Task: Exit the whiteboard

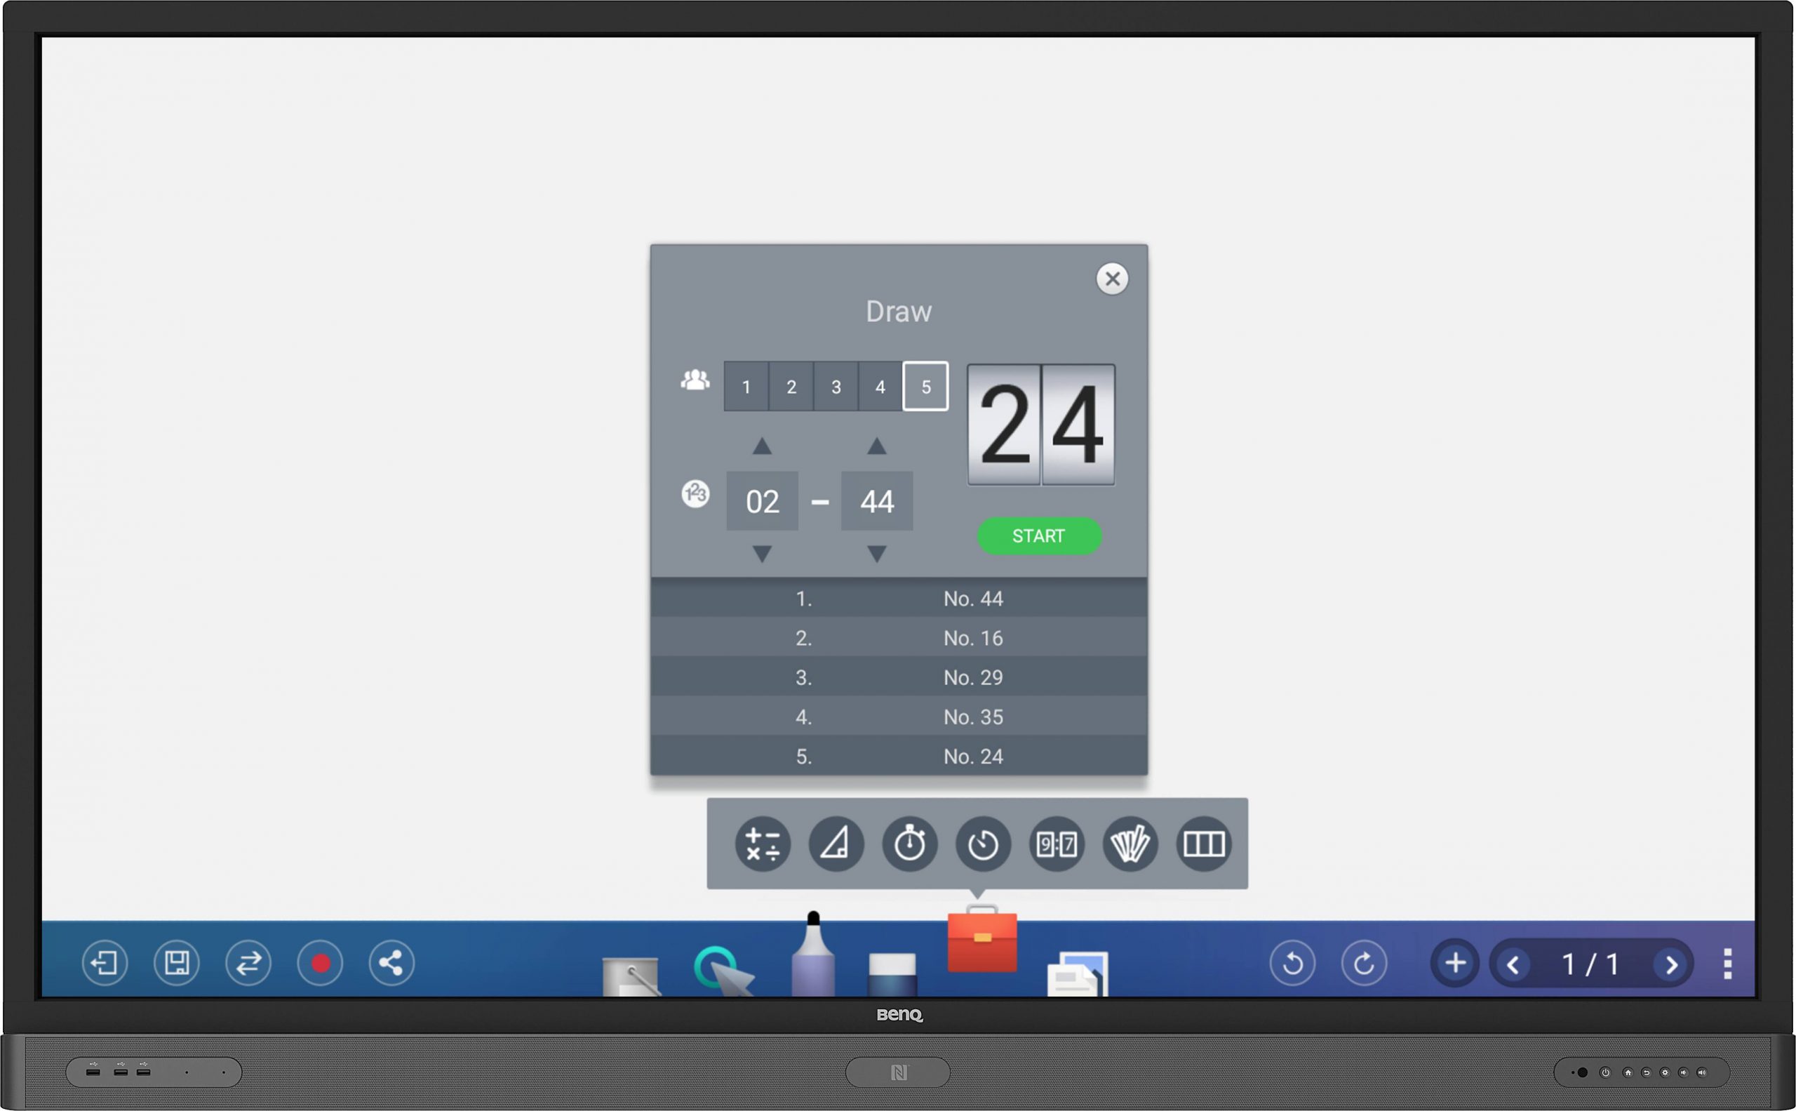Action: coord(105,963)
